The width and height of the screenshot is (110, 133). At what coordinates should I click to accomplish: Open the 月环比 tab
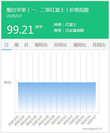point(60,45)
